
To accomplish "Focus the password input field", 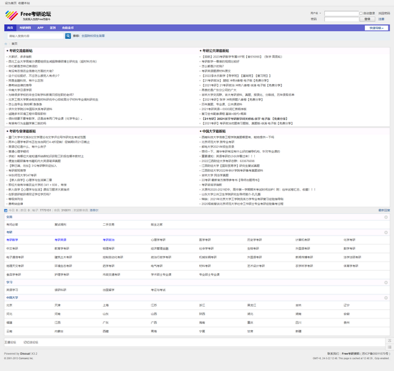I will coord(341,19).
